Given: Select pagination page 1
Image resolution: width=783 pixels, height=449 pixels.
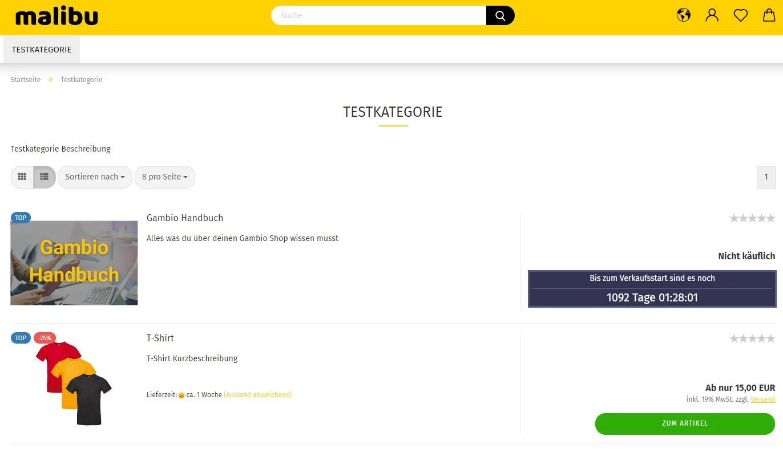Looking at the screenshot, I should (766, 177).
